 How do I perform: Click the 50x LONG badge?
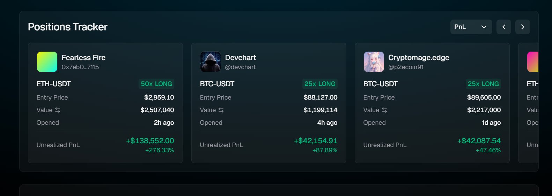(x=156, y=84)
